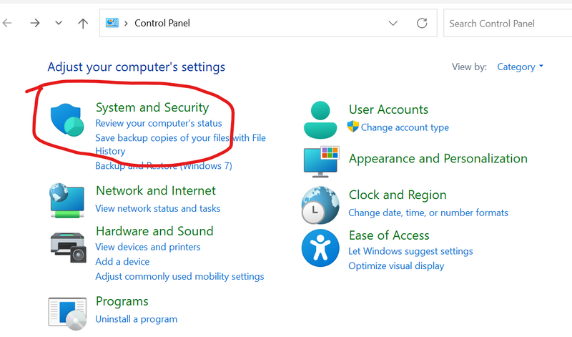Click Change account type link
The image size is (572, 337).
[405, 127]
